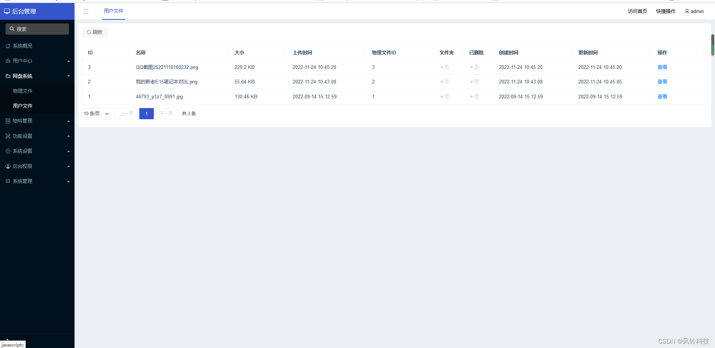This screenshot has width=715, height=348.
Task: Click the 大小 column header
Action: click(x=239, y=53)
